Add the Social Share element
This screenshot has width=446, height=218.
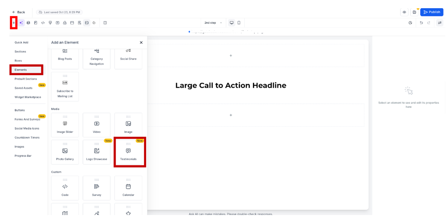point(128,59)
